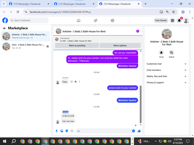Reply to the Okay message

point(76,82)
